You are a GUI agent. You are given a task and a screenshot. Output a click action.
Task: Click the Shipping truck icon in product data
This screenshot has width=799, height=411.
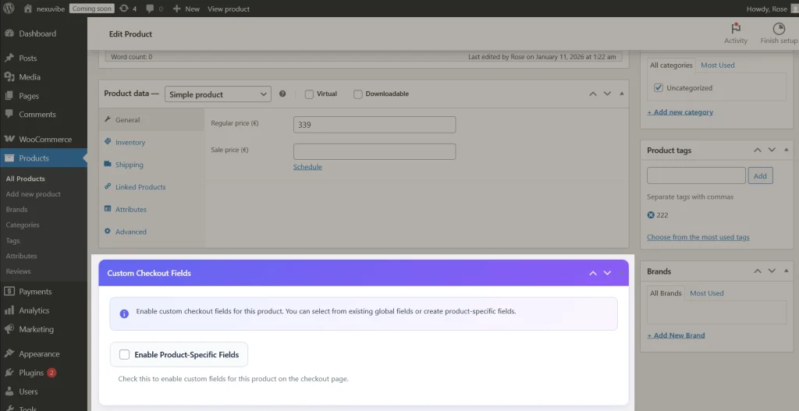pos(108,164)
